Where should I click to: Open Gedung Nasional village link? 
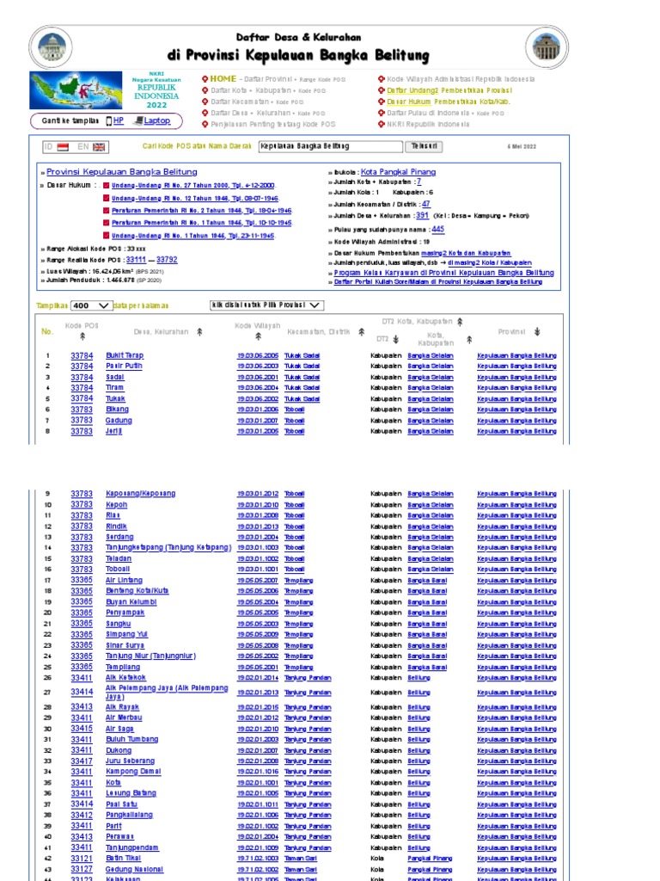pyautogui.click(x=135, y=869)
